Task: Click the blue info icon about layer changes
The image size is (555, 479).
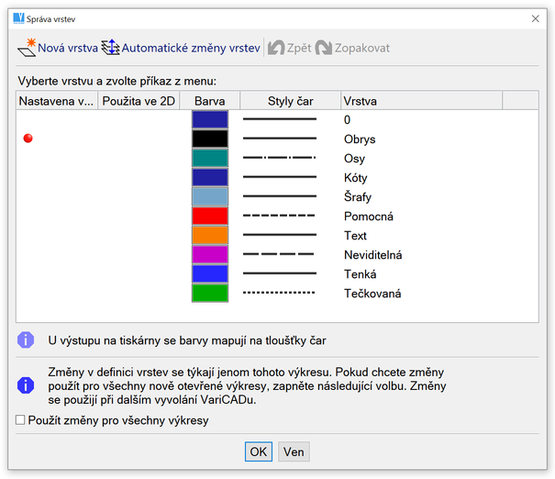Action: (26, 385)
